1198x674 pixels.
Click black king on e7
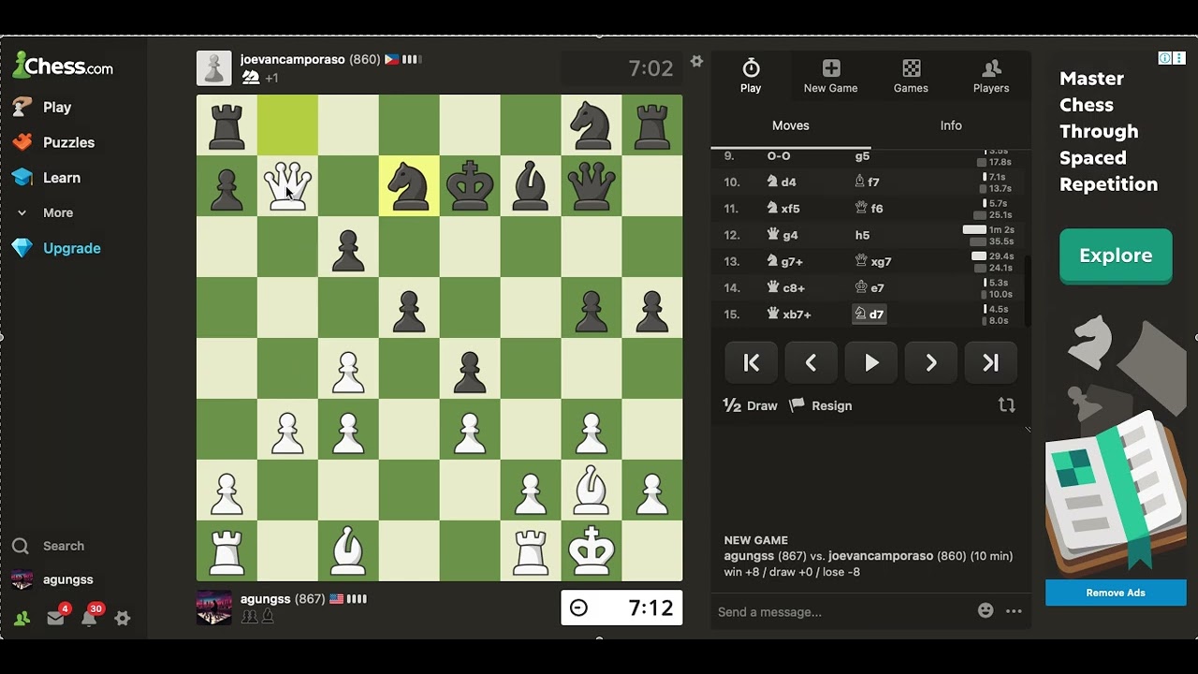(x=470, y=185)
